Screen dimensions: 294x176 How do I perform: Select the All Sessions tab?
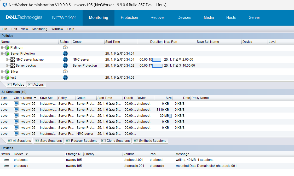[20, 140]
